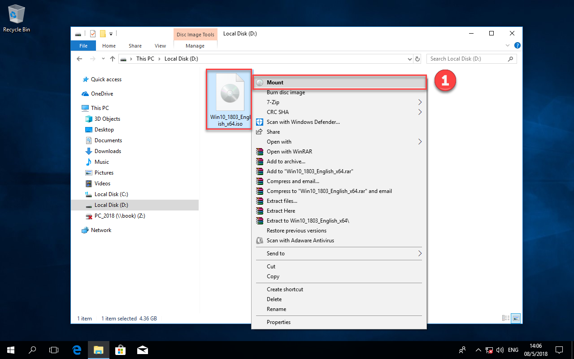
Task: Choose Share in the context menu
Action: 339,132
